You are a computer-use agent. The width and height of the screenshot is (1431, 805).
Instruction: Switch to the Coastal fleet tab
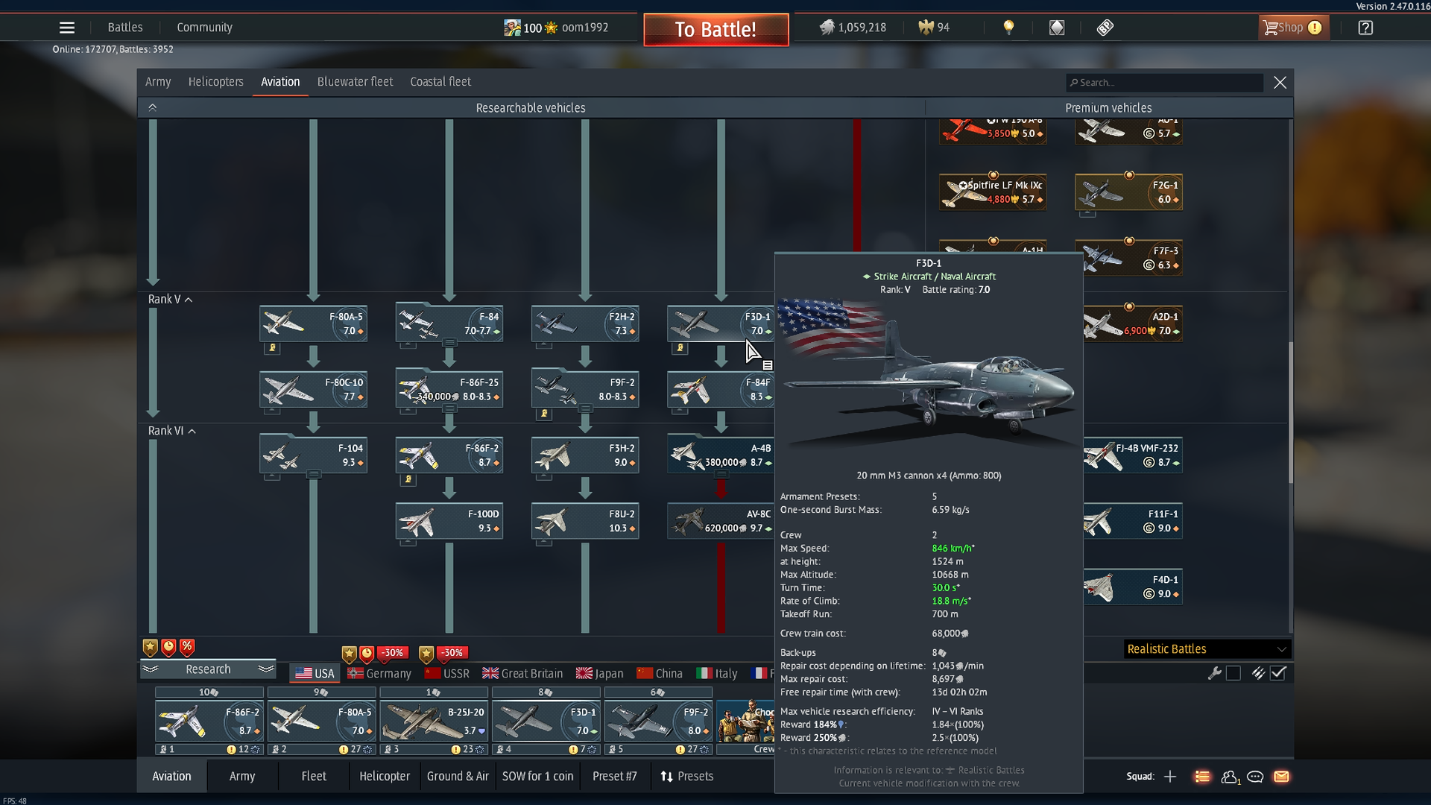440,82
